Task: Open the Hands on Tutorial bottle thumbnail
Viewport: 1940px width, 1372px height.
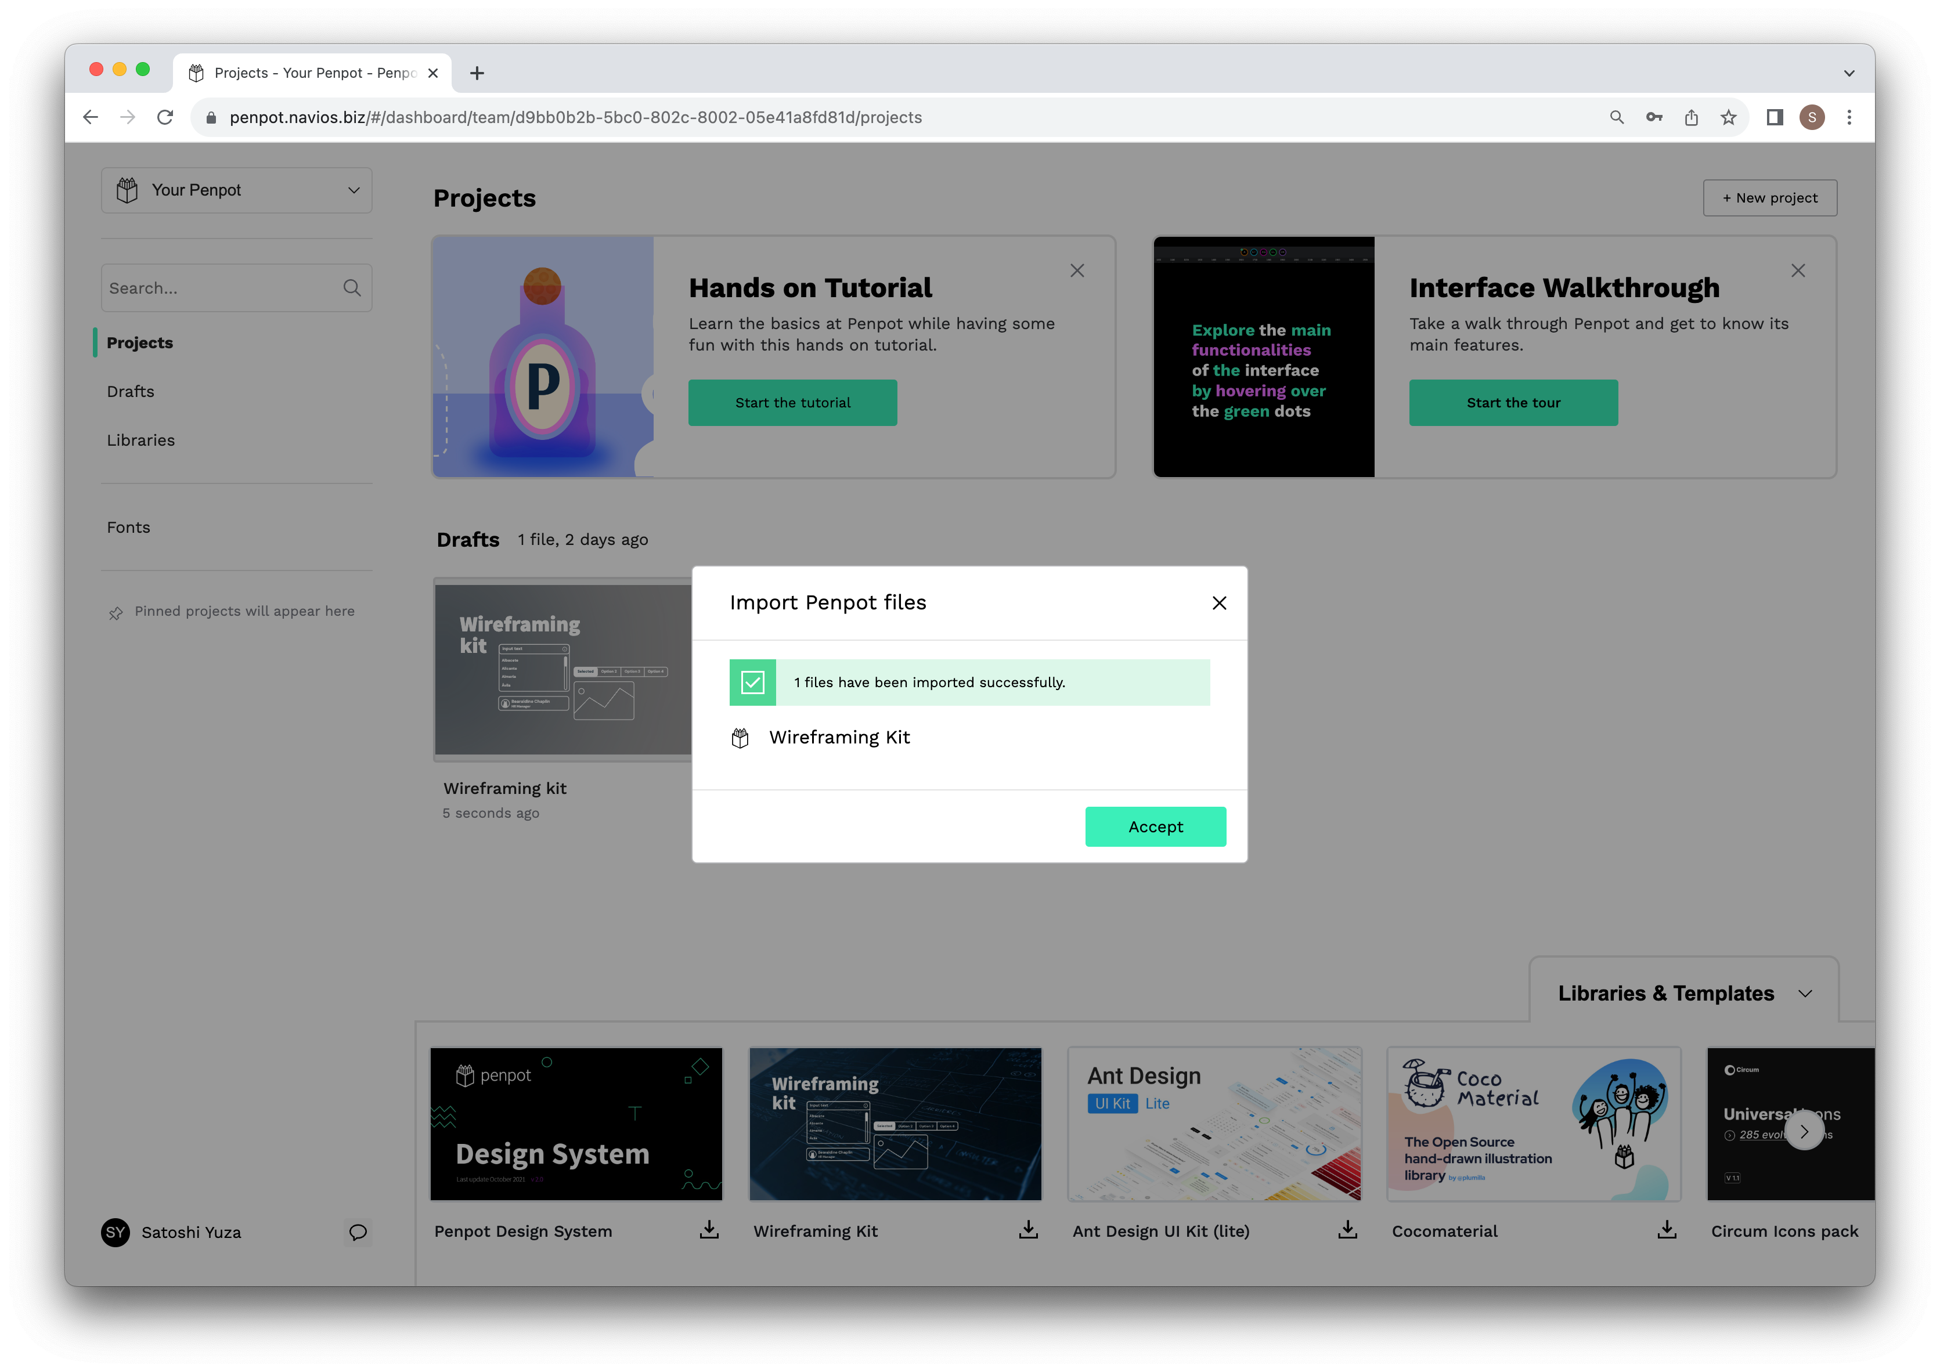Action: point(543,356)
